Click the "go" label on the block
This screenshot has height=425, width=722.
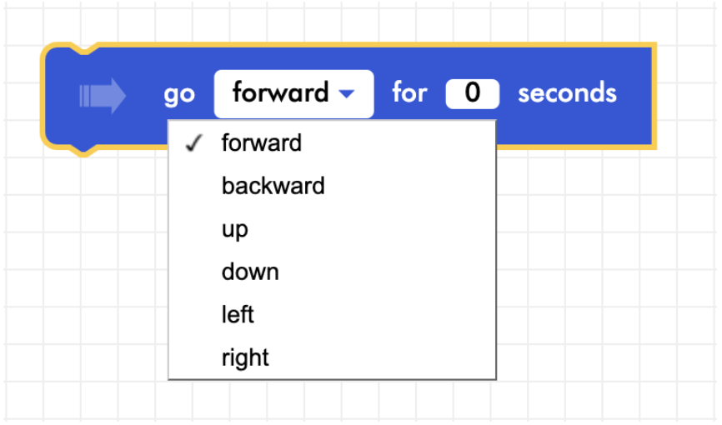click(x=179, y=94)
